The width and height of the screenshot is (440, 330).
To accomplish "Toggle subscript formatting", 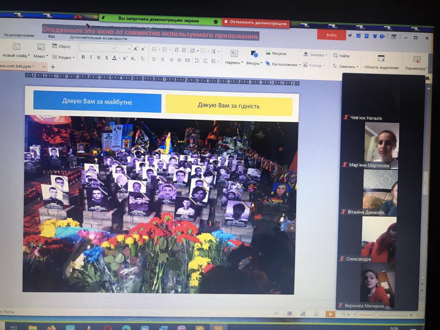I will [x=133, y=58].
